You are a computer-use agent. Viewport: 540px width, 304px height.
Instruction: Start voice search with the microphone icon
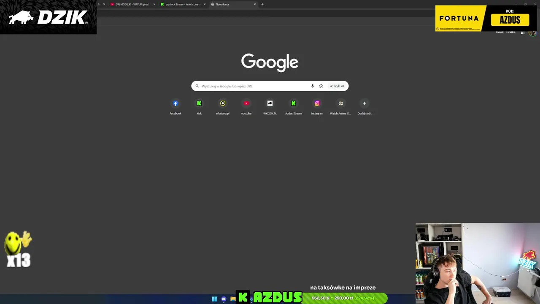[x=313, y=86]
